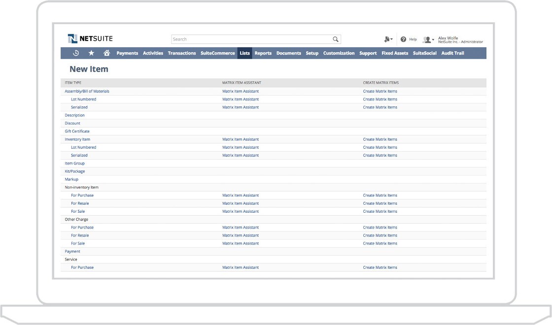The height and width of the screenshot is (325, 552).
Task: Select the Description item type
Action: (74, 115)
